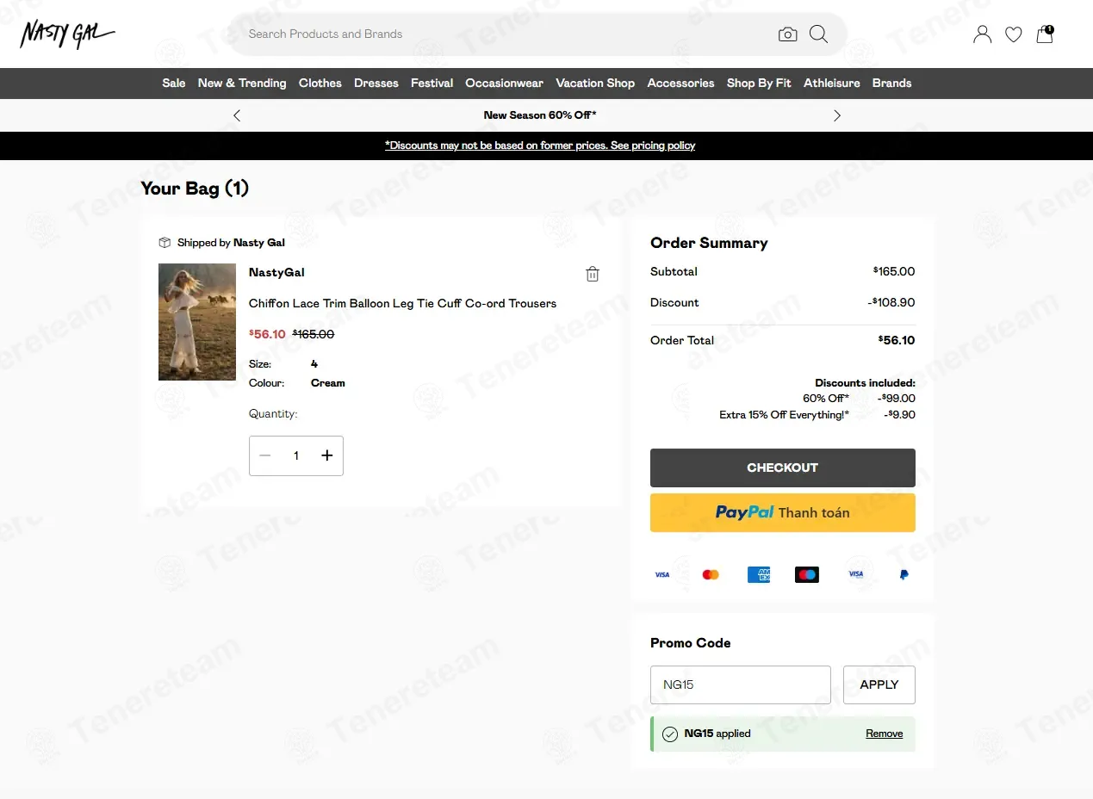The width and height of the screenshot is (1093, 799).
Task: Open the Dresses menu
Action: coord(376,84)
